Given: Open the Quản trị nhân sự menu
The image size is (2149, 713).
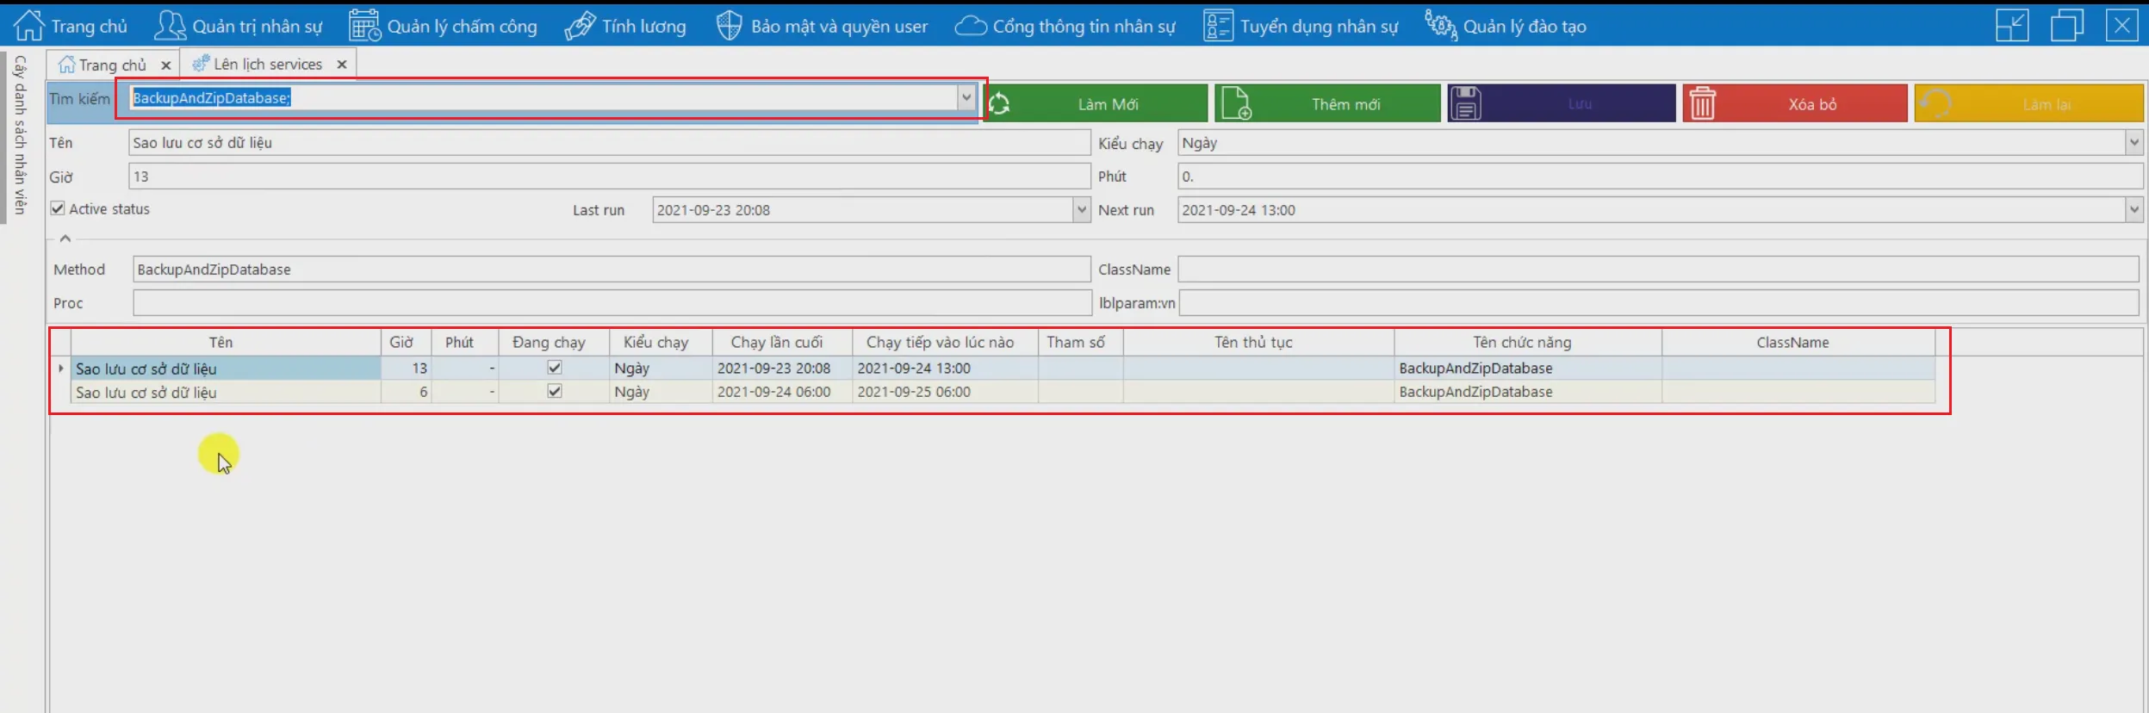Looking at the screenshot, I should (x=239, y=26).
